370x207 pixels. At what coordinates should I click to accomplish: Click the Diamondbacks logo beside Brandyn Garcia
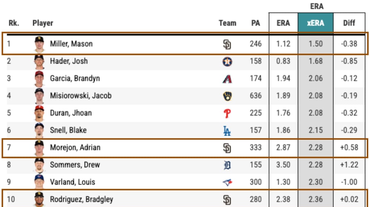(227, 79)
